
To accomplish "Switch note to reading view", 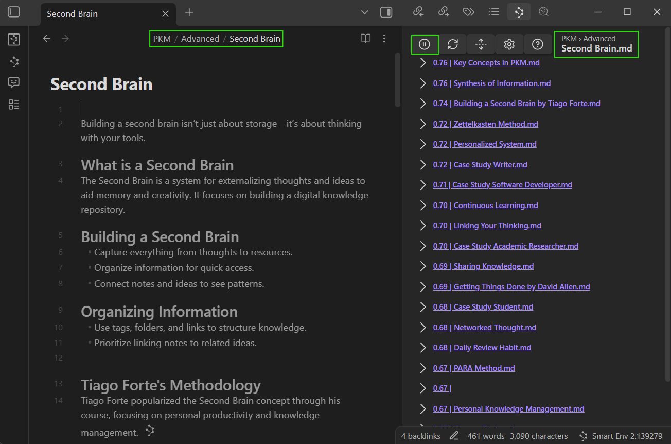I will point(365,39).
